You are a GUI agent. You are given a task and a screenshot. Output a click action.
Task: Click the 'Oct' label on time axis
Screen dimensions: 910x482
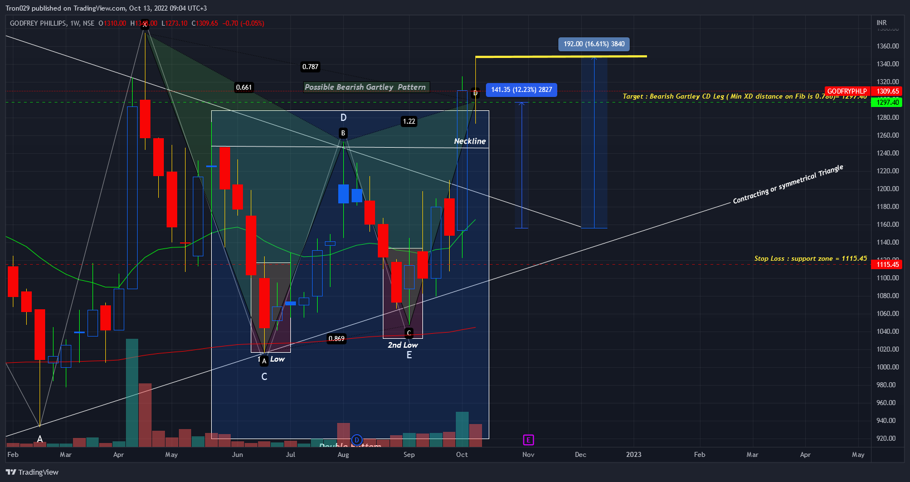pos(462,455)
